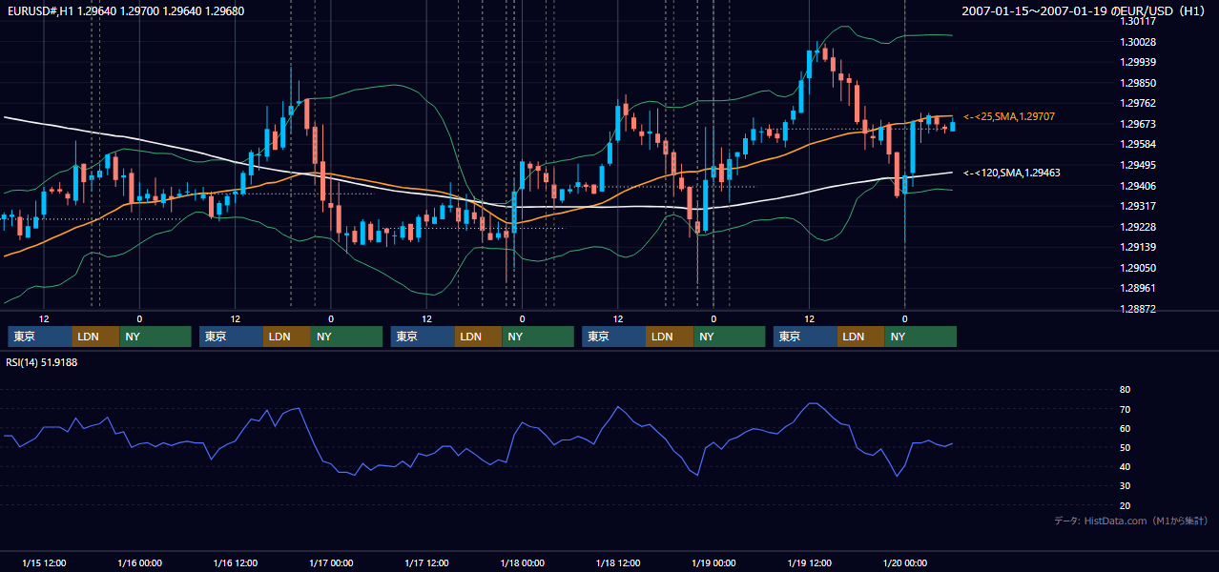Click the RSI scale value 30
The image size is (1219, 572).
point(1126,487)
